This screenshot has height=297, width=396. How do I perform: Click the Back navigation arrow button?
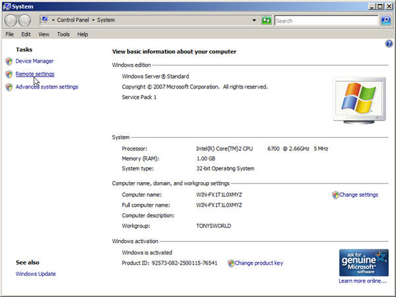pos(11,20)
